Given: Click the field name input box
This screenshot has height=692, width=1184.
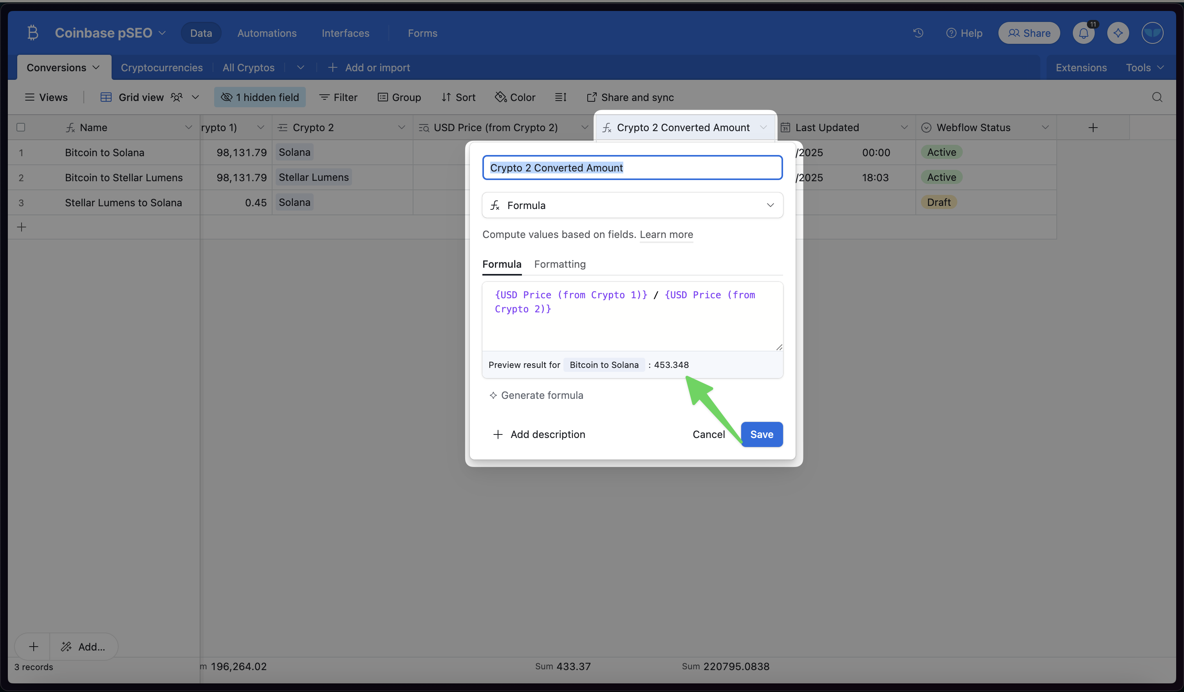Looking at the screenshot, I should coord(632,168).
